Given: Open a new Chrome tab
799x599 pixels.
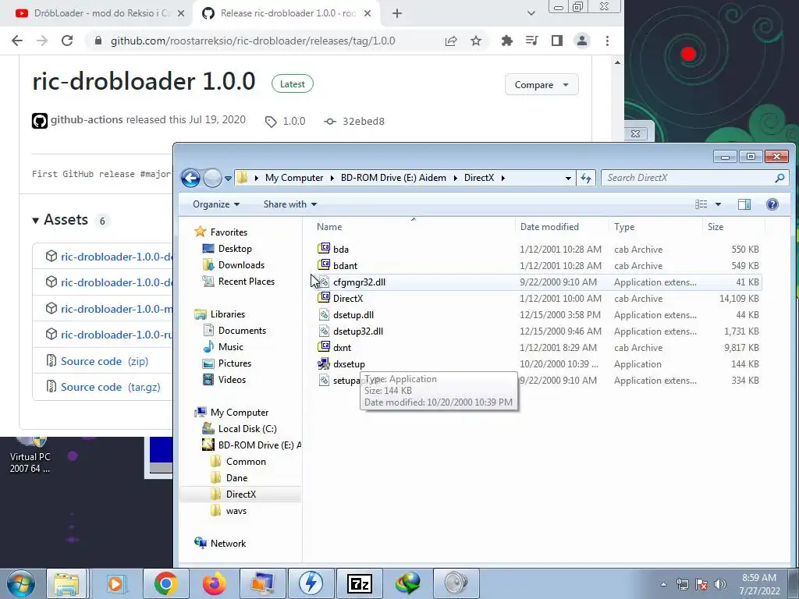Looking at the screenshot, I should [397, 13].
